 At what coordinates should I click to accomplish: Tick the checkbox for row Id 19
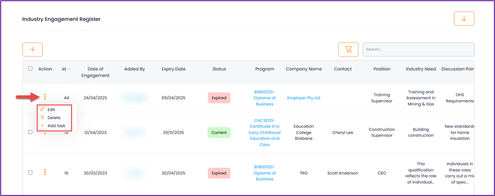pyautogui.click(x=30, y=132)
